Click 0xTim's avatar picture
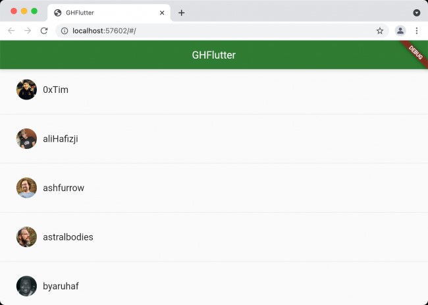428x305 pixels. pyautogui.click(x=26, y=90)
